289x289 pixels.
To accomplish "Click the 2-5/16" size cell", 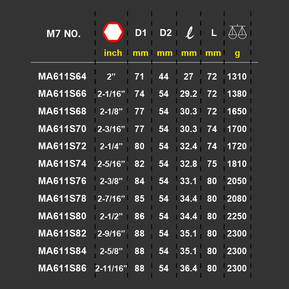I will (111, 164).
